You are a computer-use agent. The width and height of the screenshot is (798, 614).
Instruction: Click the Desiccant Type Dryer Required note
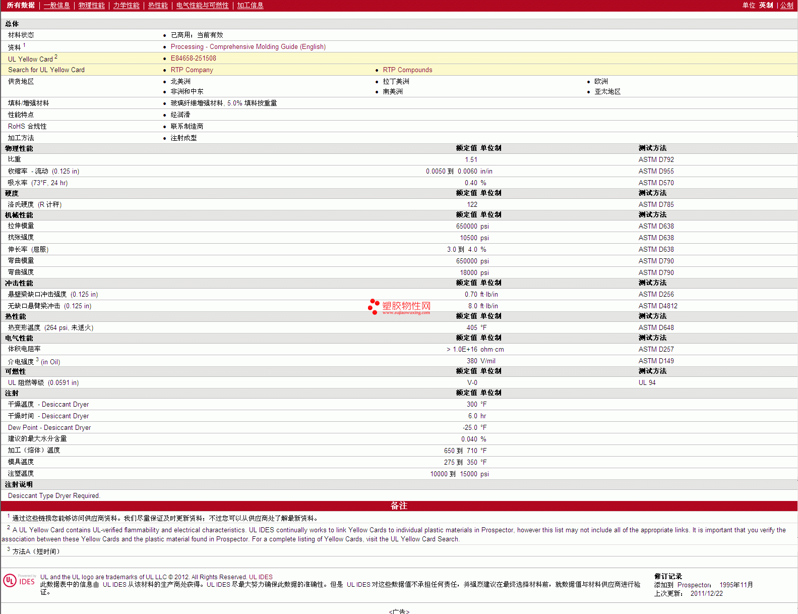(54, 495)
